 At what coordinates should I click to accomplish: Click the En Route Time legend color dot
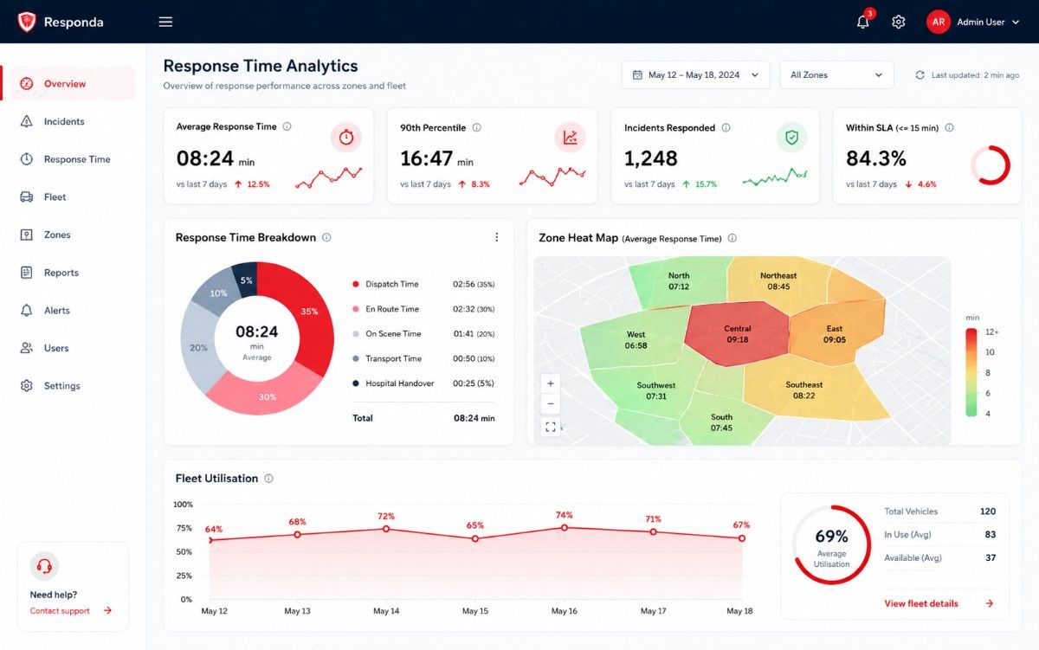(x=356, y=309)
